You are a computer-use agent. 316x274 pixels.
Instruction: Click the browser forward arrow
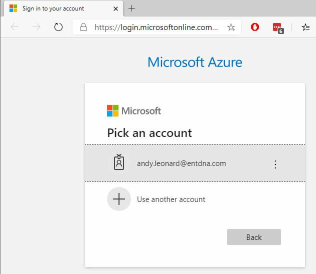coord(36,27)
